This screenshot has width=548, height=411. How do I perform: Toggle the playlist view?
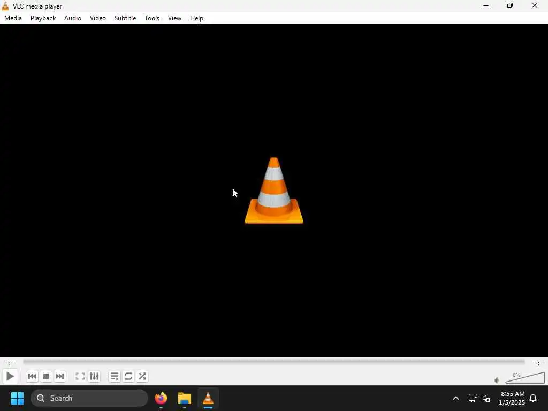tap(115, 376)
